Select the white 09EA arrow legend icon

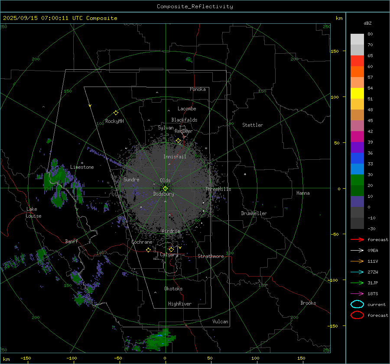point(357,251)
